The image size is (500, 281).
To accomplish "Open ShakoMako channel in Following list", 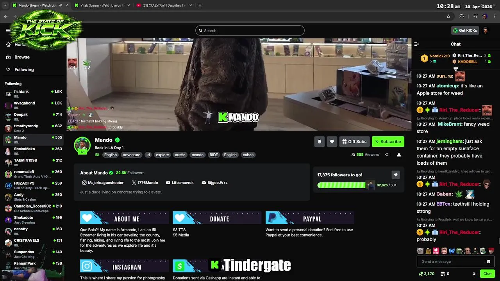I will point(33,151).
